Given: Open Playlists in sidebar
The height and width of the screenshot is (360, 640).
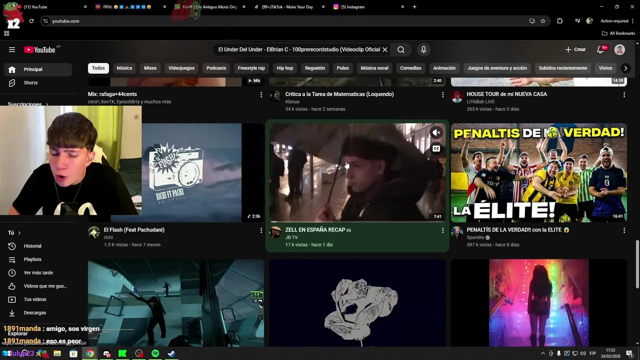Looking at the screenshot, I should click(x=38, y=259).
